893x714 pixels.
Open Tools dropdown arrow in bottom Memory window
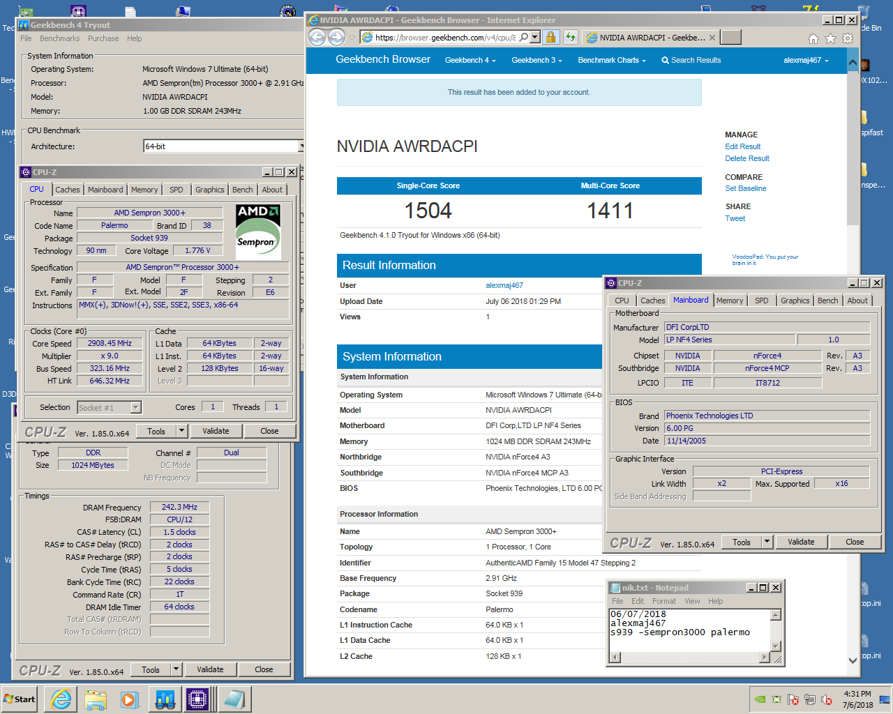pyautogui.click(x=176, y=669)
